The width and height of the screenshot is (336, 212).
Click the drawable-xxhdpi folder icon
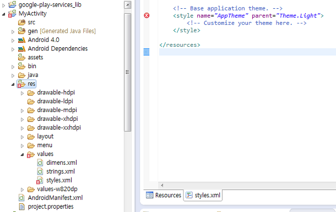(x=31, y=127)
